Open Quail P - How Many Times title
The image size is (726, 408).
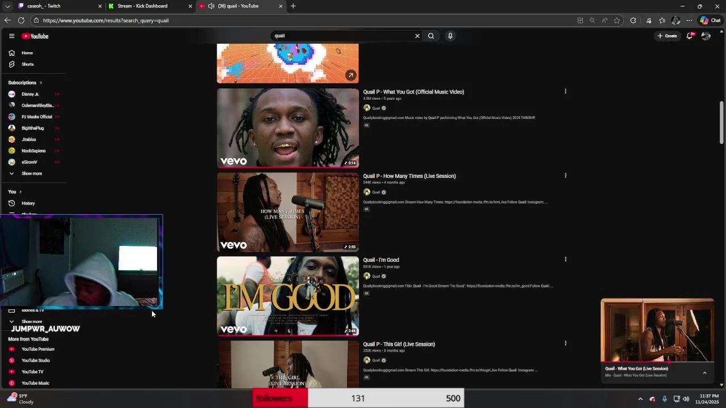(x=410, y=176)
